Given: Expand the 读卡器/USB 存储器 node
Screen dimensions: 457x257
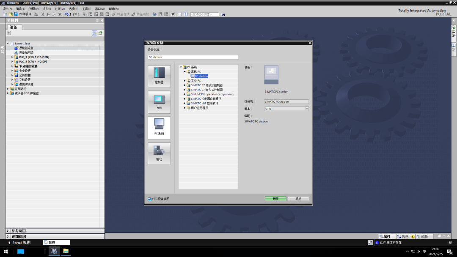Looking at the screenshot, I should pos(8,93).
